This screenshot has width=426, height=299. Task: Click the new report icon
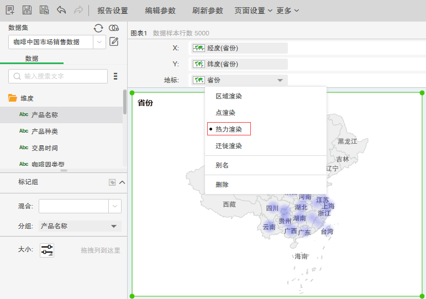pyautogui.click(x=10, y=10)
